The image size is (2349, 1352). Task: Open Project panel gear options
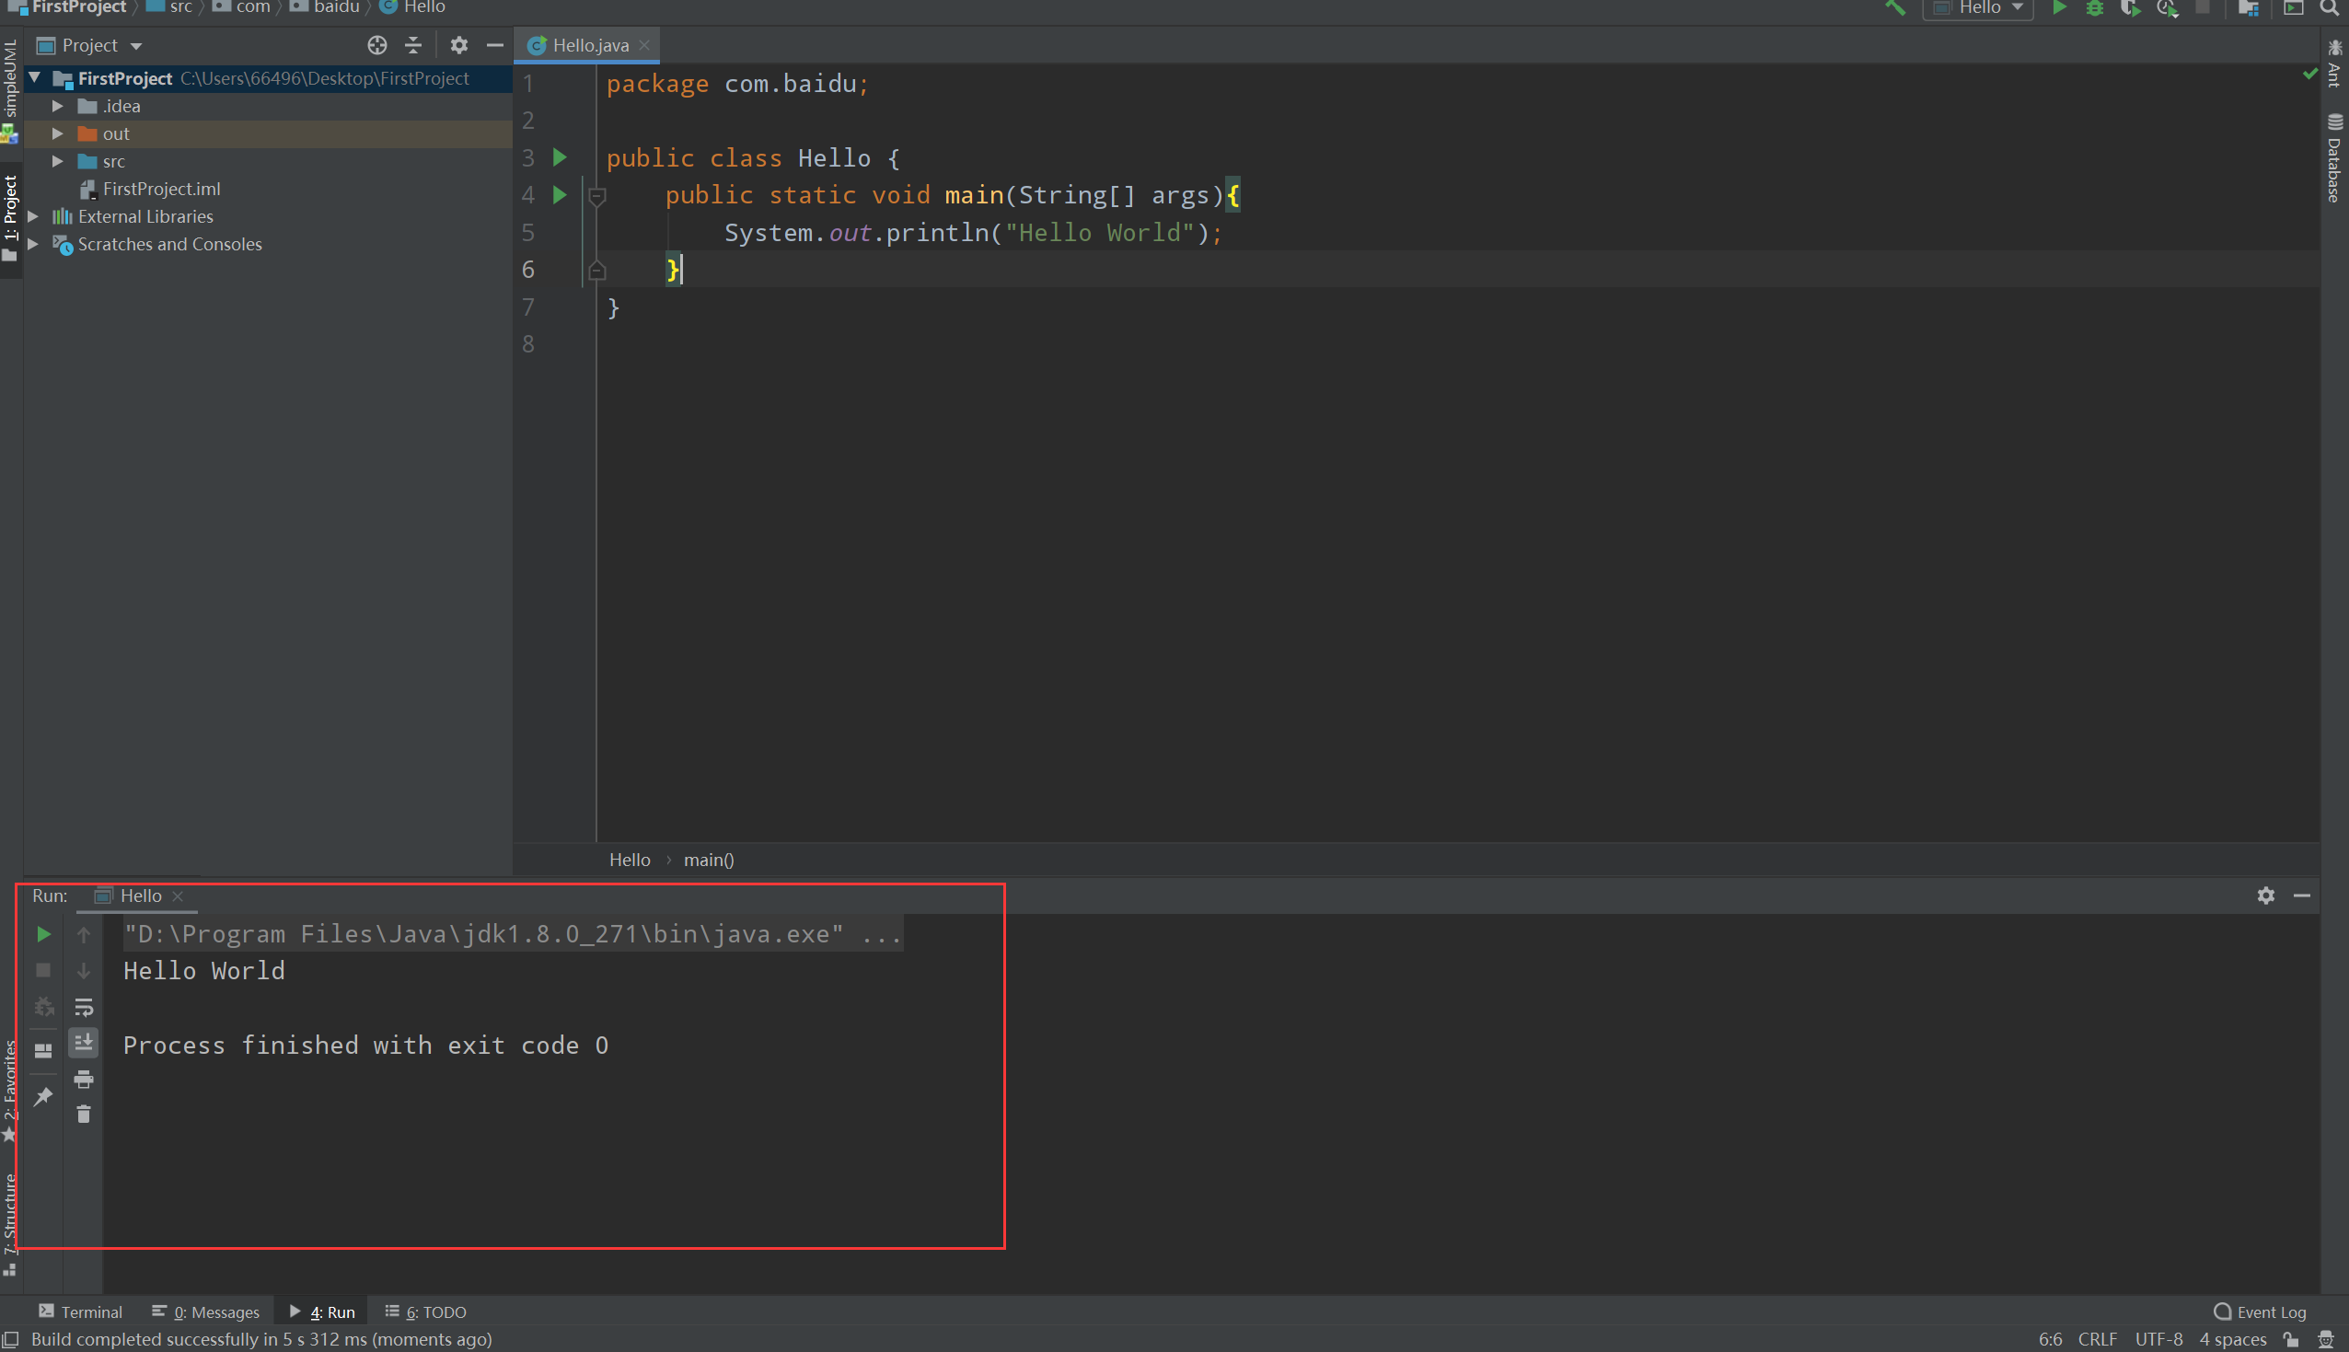click(458, 44)
